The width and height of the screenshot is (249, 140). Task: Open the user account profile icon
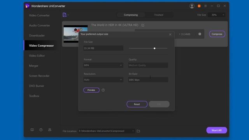192,6
